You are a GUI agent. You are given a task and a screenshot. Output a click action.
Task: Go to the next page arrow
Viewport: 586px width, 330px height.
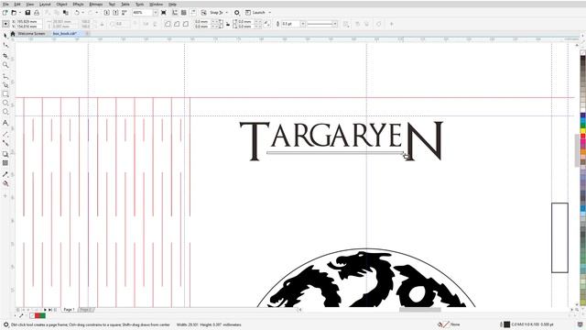click(45, 310)
